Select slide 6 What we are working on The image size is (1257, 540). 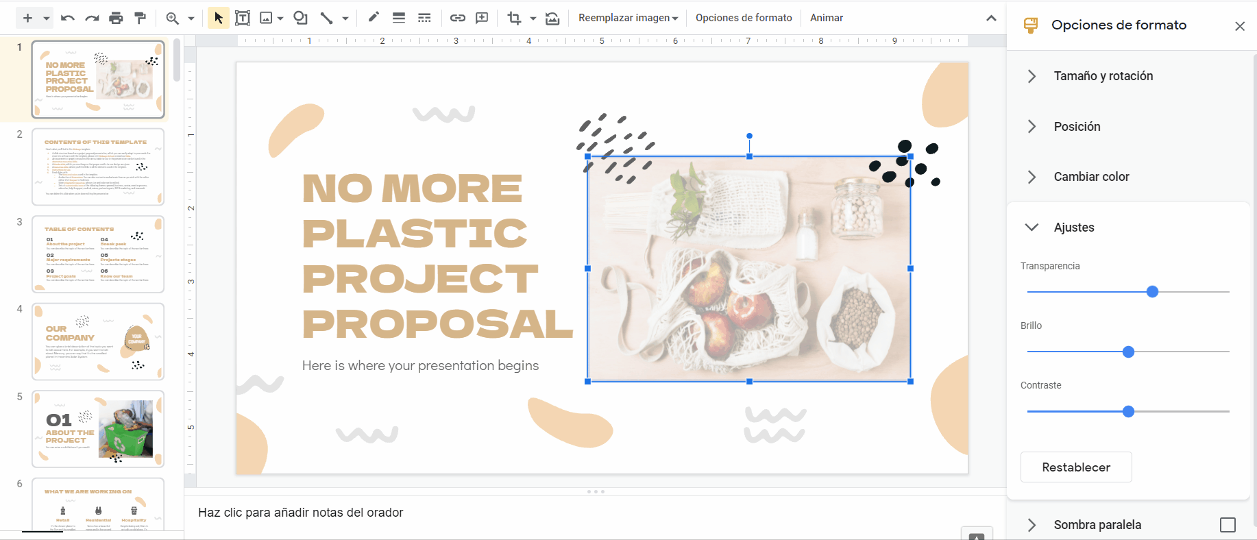98,504
